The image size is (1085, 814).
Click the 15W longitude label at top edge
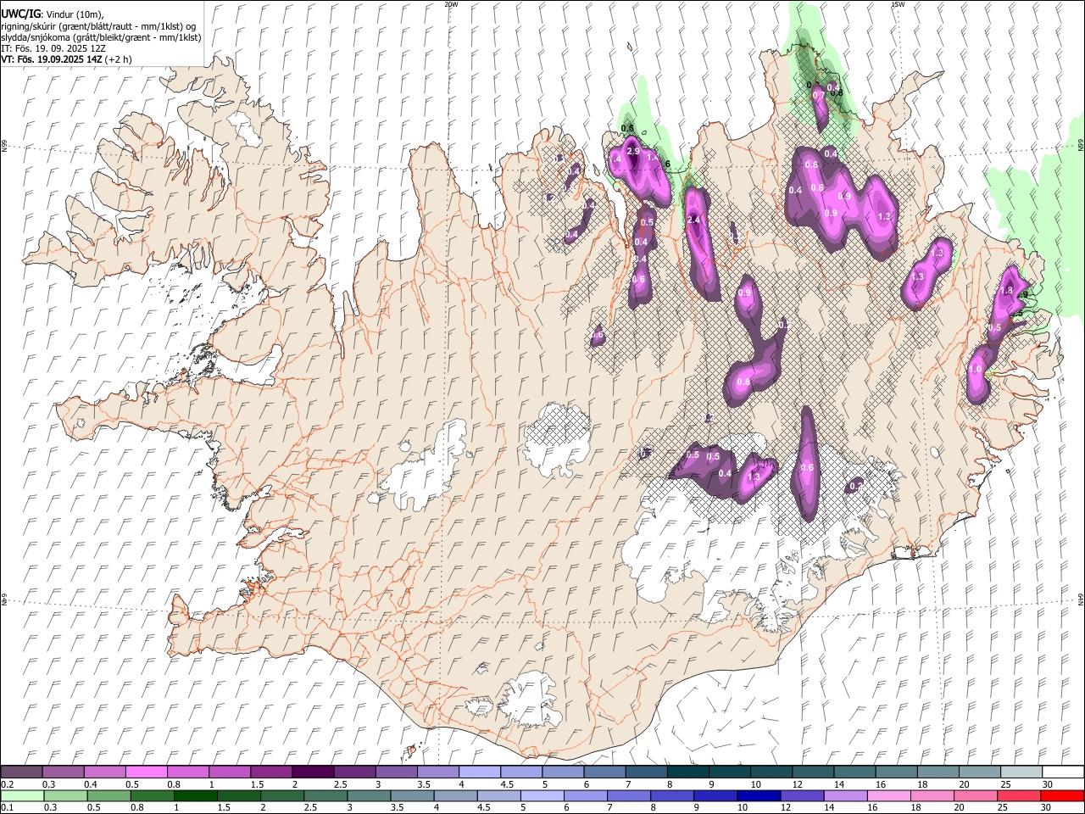click(x=898, y=4)
